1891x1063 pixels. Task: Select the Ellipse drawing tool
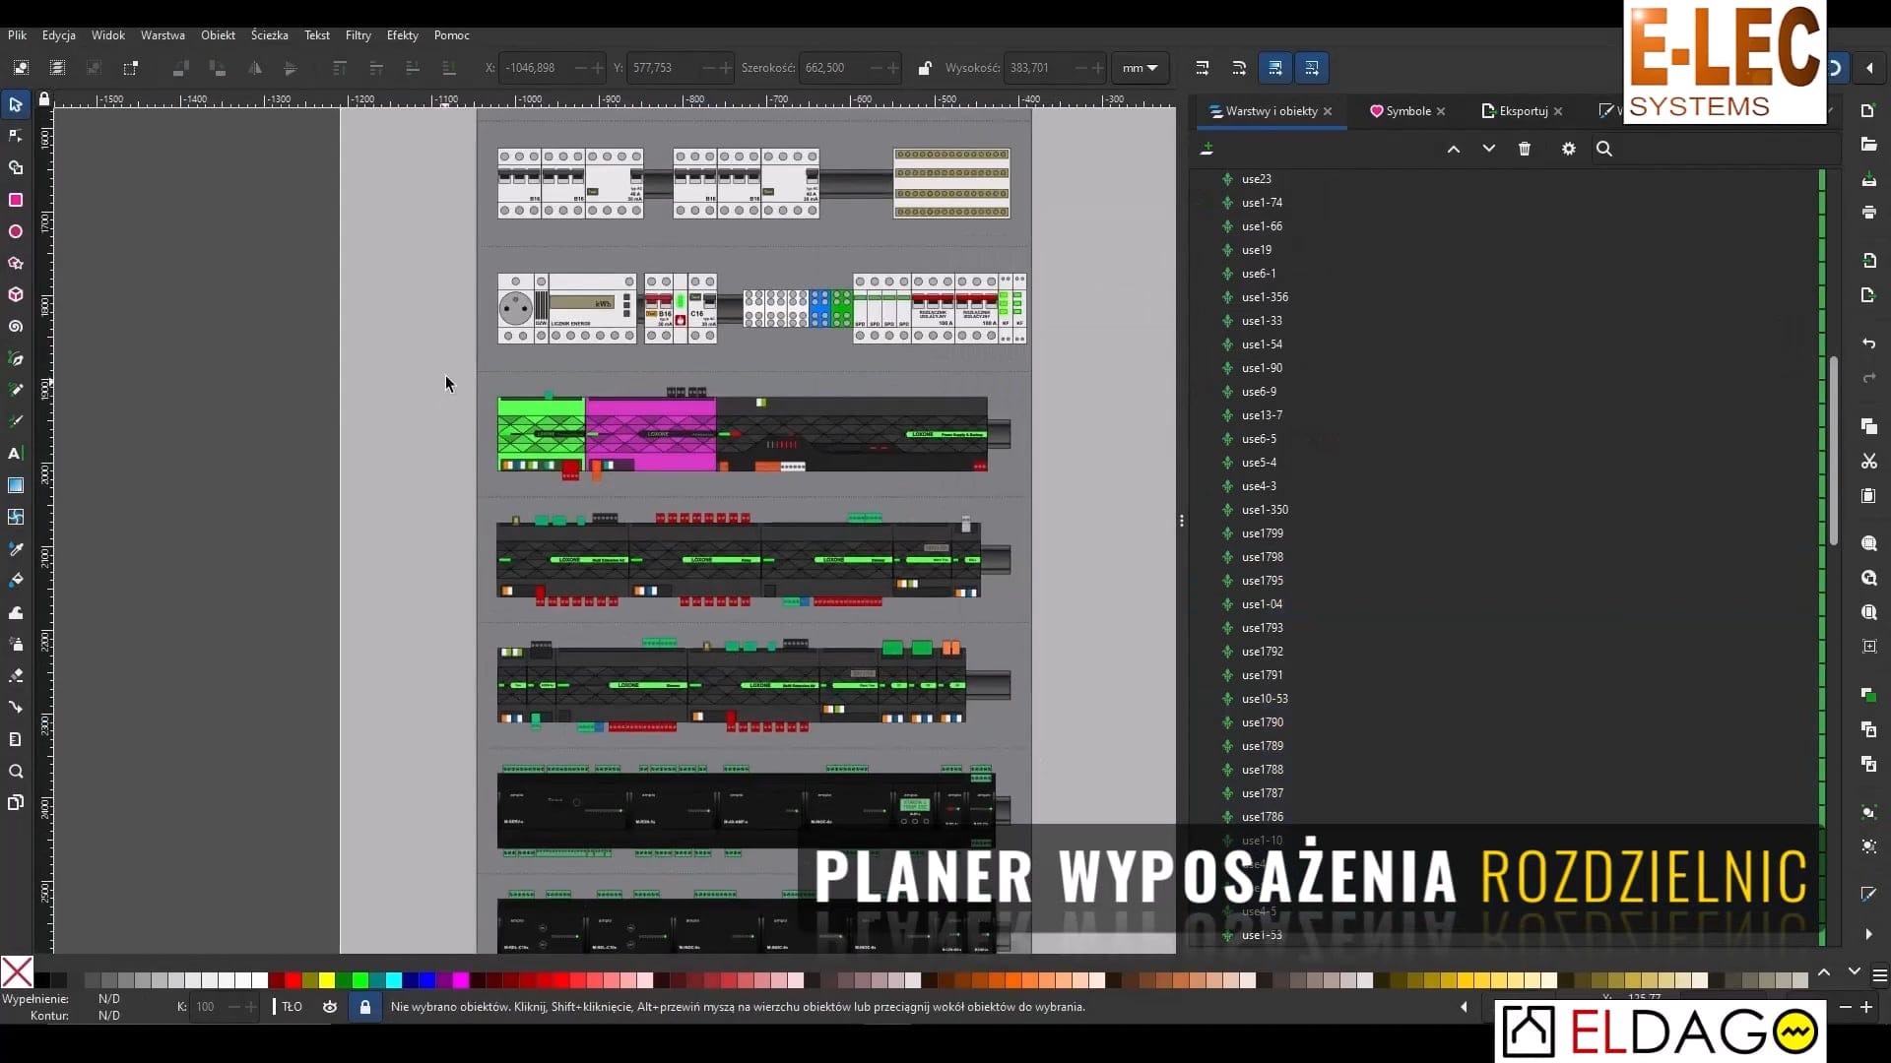[16, 231]
